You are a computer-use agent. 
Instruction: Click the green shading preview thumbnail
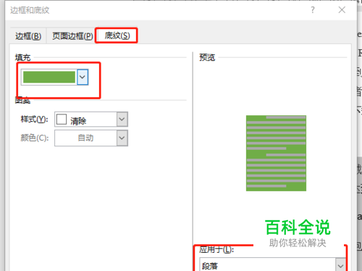[x=276, y=153]
